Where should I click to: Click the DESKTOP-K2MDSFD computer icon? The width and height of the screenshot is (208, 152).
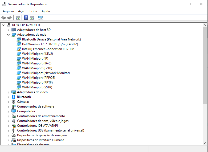(x=9, y=25)
